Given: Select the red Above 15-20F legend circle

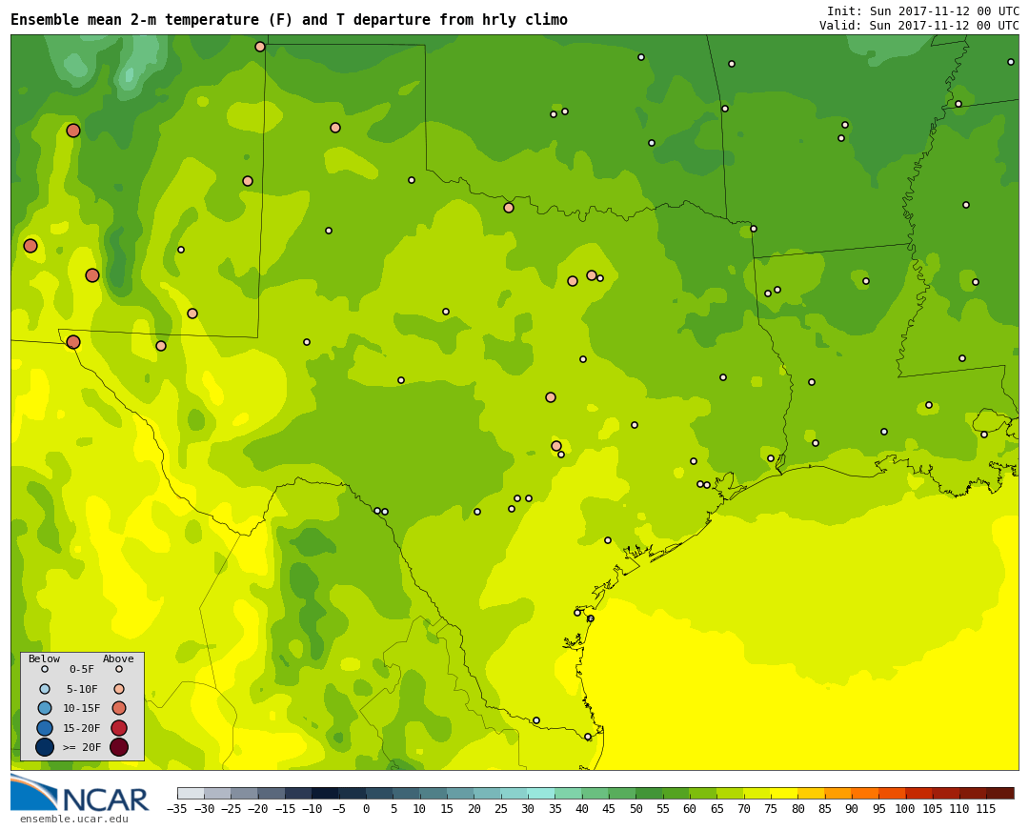Looking at the screenshot, I should [119, 728].
